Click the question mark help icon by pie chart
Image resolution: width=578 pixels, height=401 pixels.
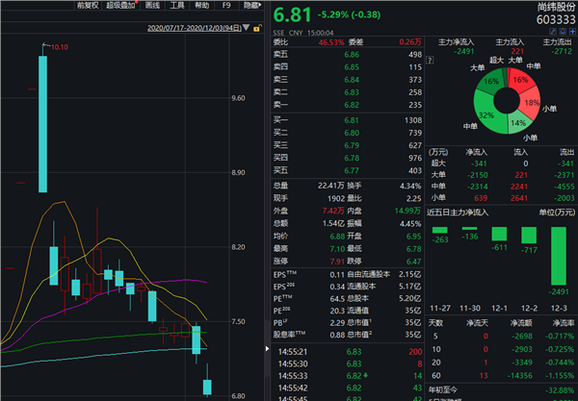click(430, 60)
